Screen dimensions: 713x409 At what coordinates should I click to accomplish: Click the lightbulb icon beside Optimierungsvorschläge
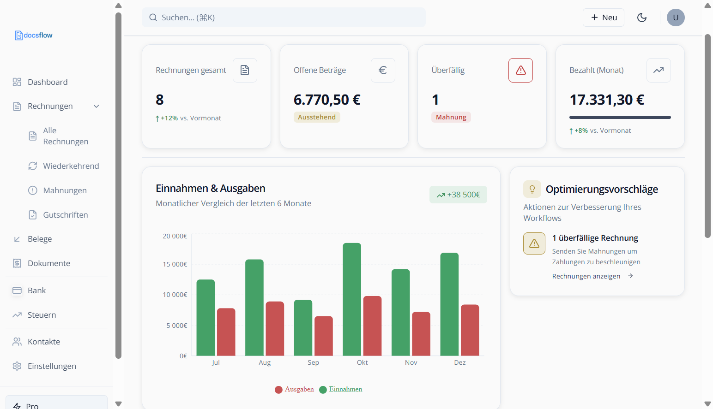[x=532, y=189]
